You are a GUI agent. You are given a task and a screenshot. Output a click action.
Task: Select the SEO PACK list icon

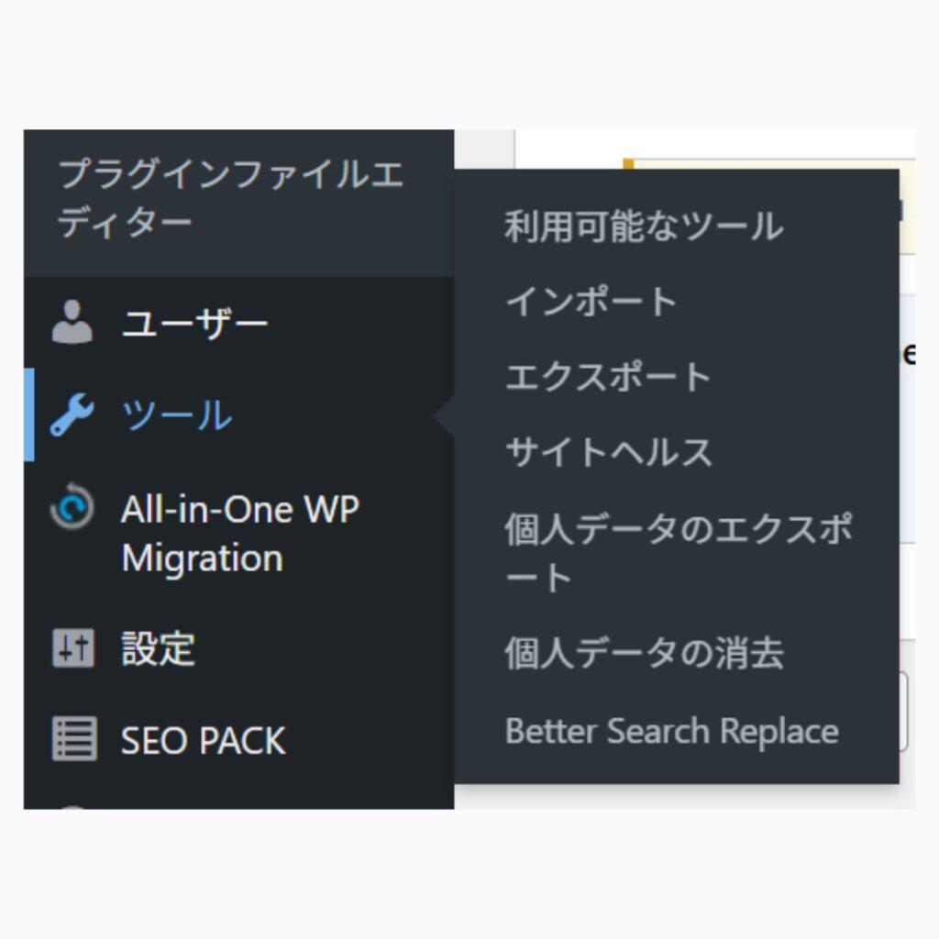[73, 738]
